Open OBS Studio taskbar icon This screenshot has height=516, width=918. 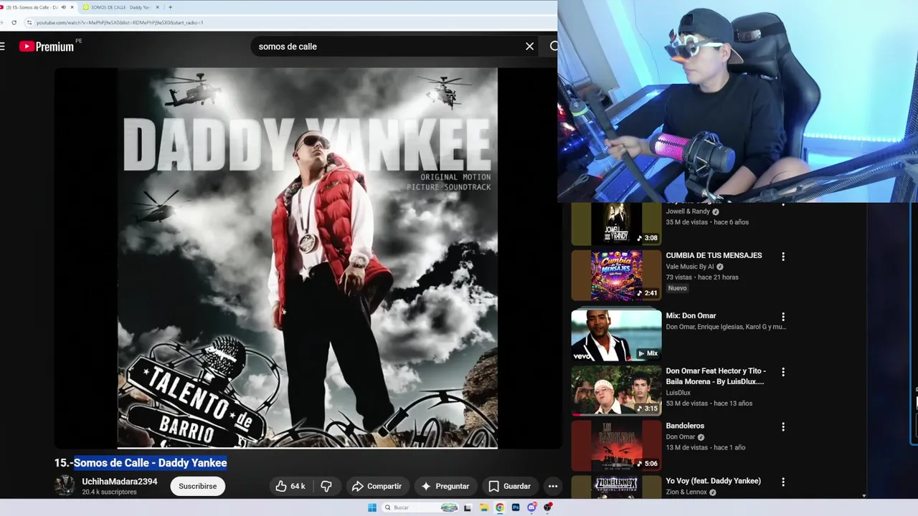548,507
